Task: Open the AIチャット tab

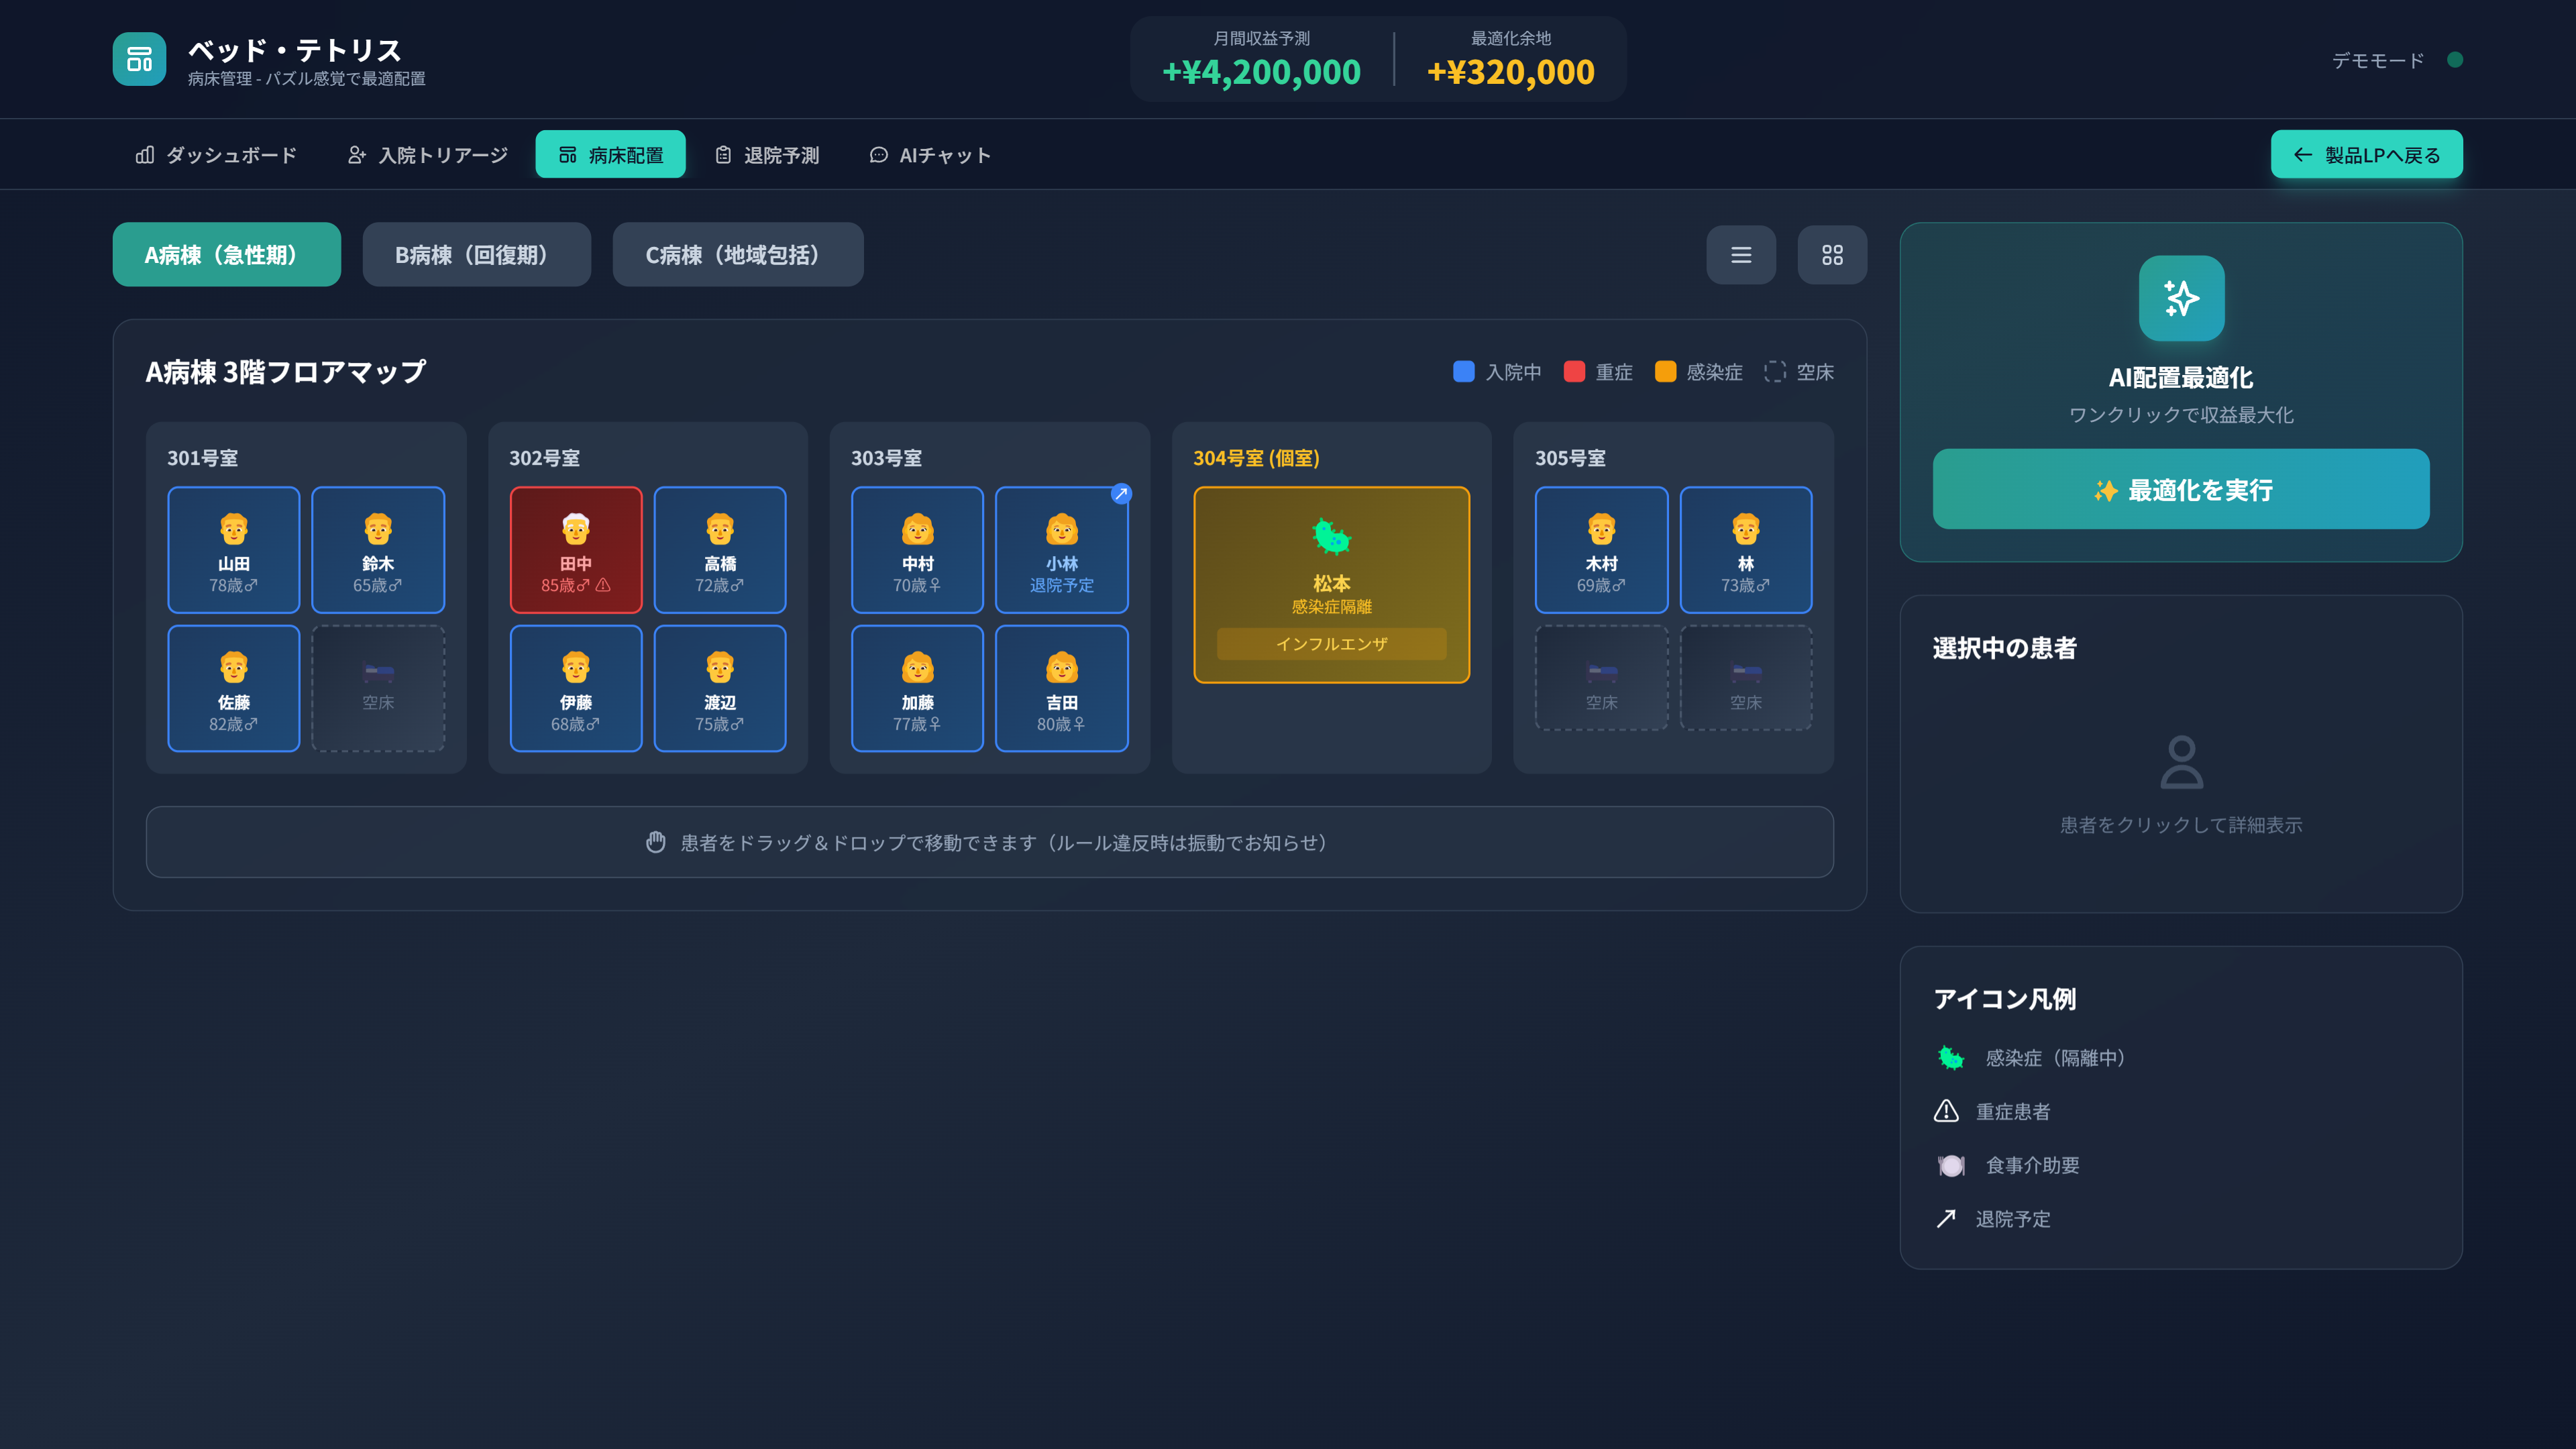Action: [x=930, y=155]
